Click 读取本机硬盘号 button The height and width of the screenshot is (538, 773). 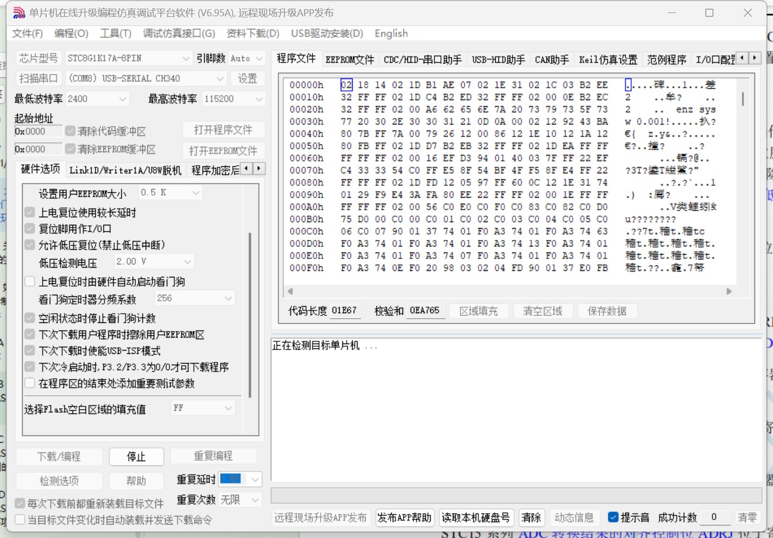point(476,517)
